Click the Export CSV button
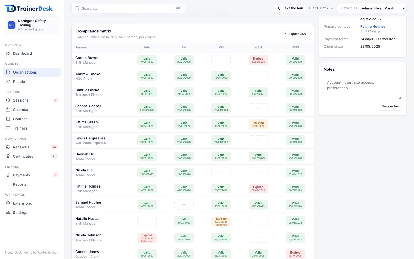The image size is (414, 259). [x=294, y=34]
